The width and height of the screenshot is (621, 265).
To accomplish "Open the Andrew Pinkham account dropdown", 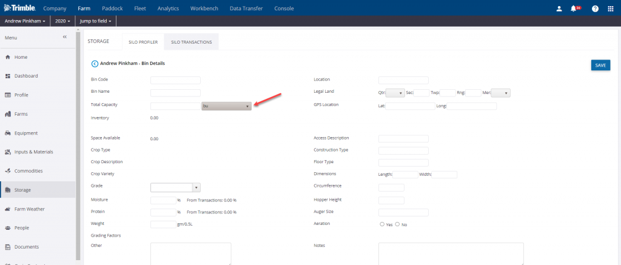I will pos(25,21).
